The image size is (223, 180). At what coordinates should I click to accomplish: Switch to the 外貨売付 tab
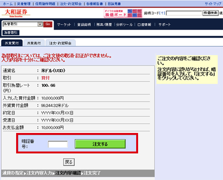point(34,43)
